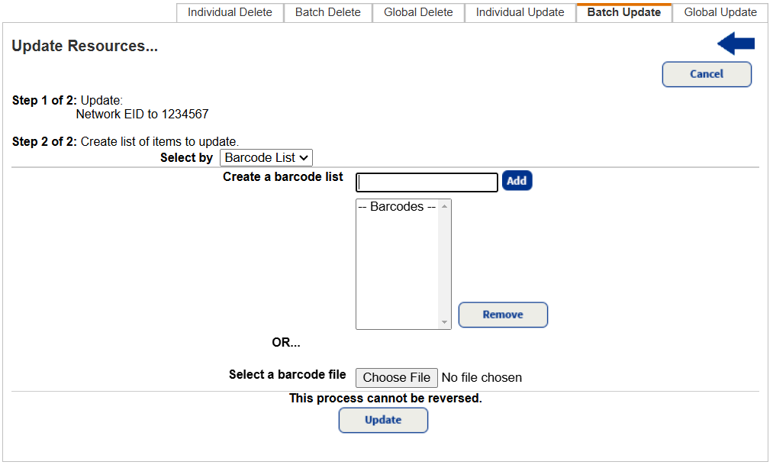Open the Batch Delete tab

tap(328, 12)
